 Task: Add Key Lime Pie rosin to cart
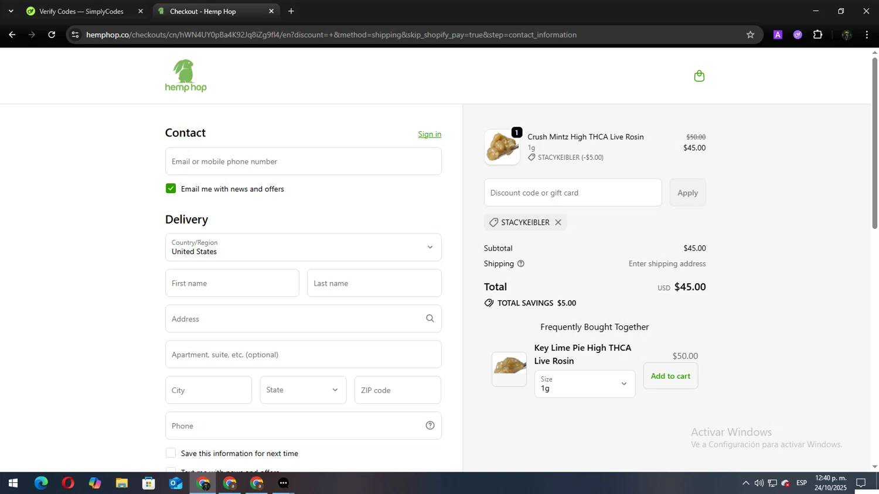tap(670, 376)
